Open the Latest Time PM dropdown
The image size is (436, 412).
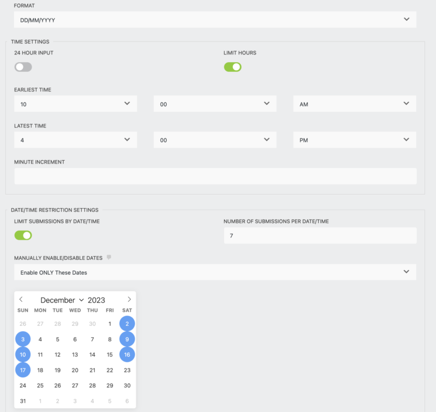354,140
